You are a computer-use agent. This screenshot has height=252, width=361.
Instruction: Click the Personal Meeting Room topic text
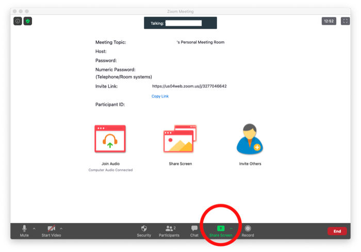coord(200,42)
